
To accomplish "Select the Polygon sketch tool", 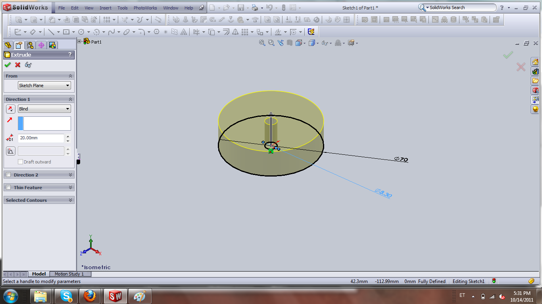I will coord(156,32).
